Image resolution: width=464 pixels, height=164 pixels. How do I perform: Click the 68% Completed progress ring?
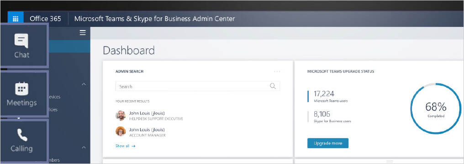tap(436, 108)
